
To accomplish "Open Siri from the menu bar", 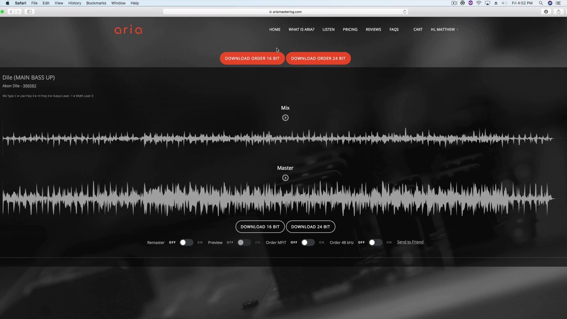I will click(x=550, y=3).
